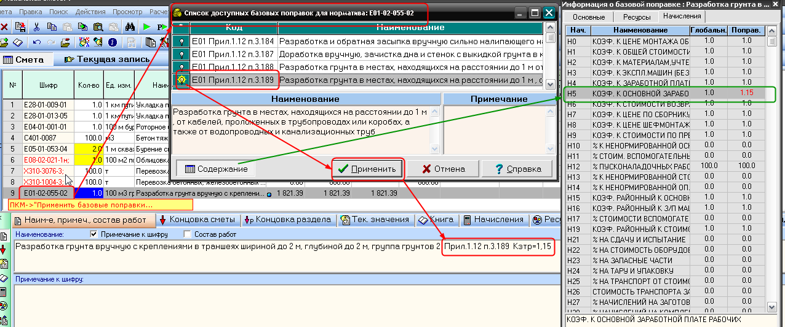Open the 'Концовка раздела' tab
Screen dimensions: 785x327
click(287, 220)
